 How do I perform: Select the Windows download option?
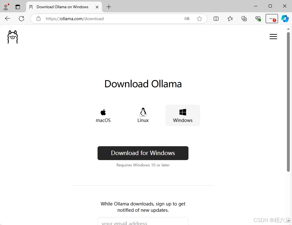click(183, 115)
